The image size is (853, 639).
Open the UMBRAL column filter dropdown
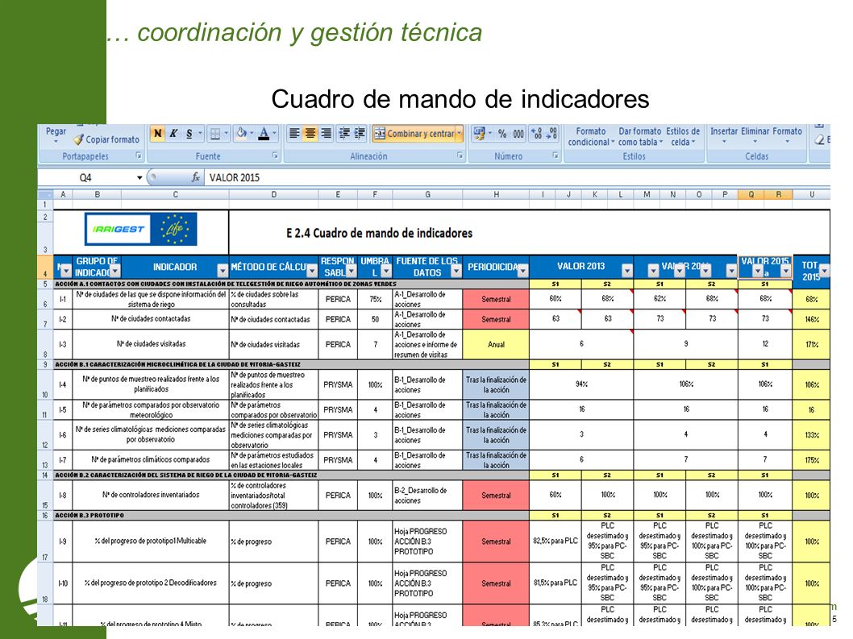coord(385,270)
